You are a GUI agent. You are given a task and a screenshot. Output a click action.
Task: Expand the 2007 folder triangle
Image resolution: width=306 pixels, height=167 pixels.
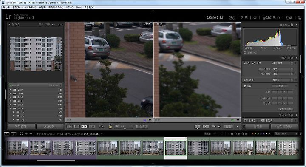tap(11, 90)
